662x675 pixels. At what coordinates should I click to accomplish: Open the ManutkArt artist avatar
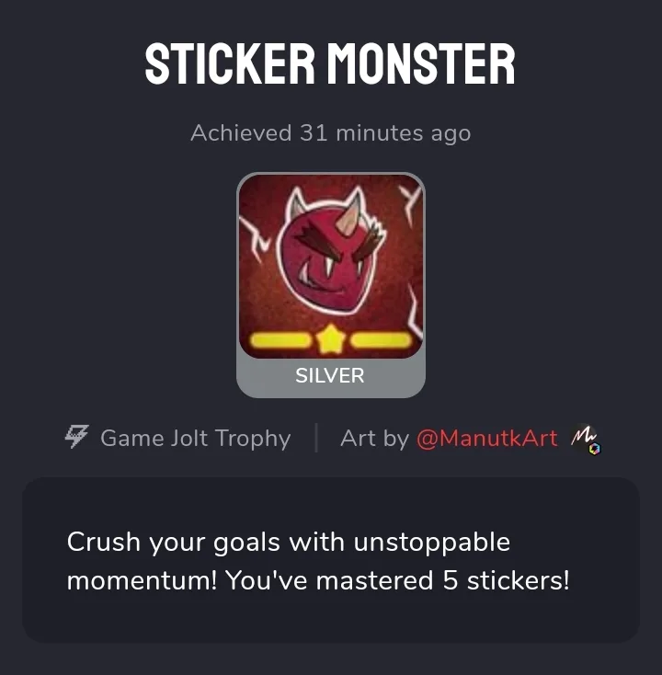[585, 439]
